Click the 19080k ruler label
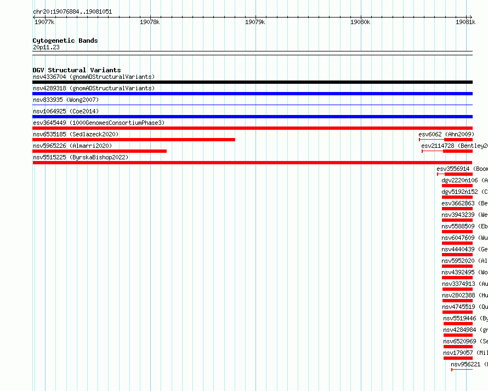488x391 pixels. tap(360, 22)
